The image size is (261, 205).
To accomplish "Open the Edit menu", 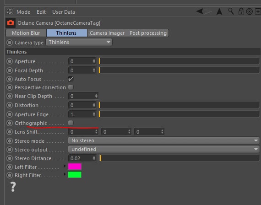I will pos(41,12).
